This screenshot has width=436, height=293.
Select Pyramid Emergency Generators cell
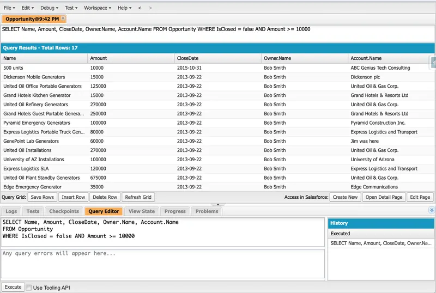(x=44, y=123)
